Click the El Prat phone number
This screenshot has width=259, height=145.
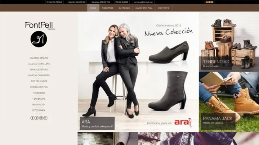click(x=54, y=2)
